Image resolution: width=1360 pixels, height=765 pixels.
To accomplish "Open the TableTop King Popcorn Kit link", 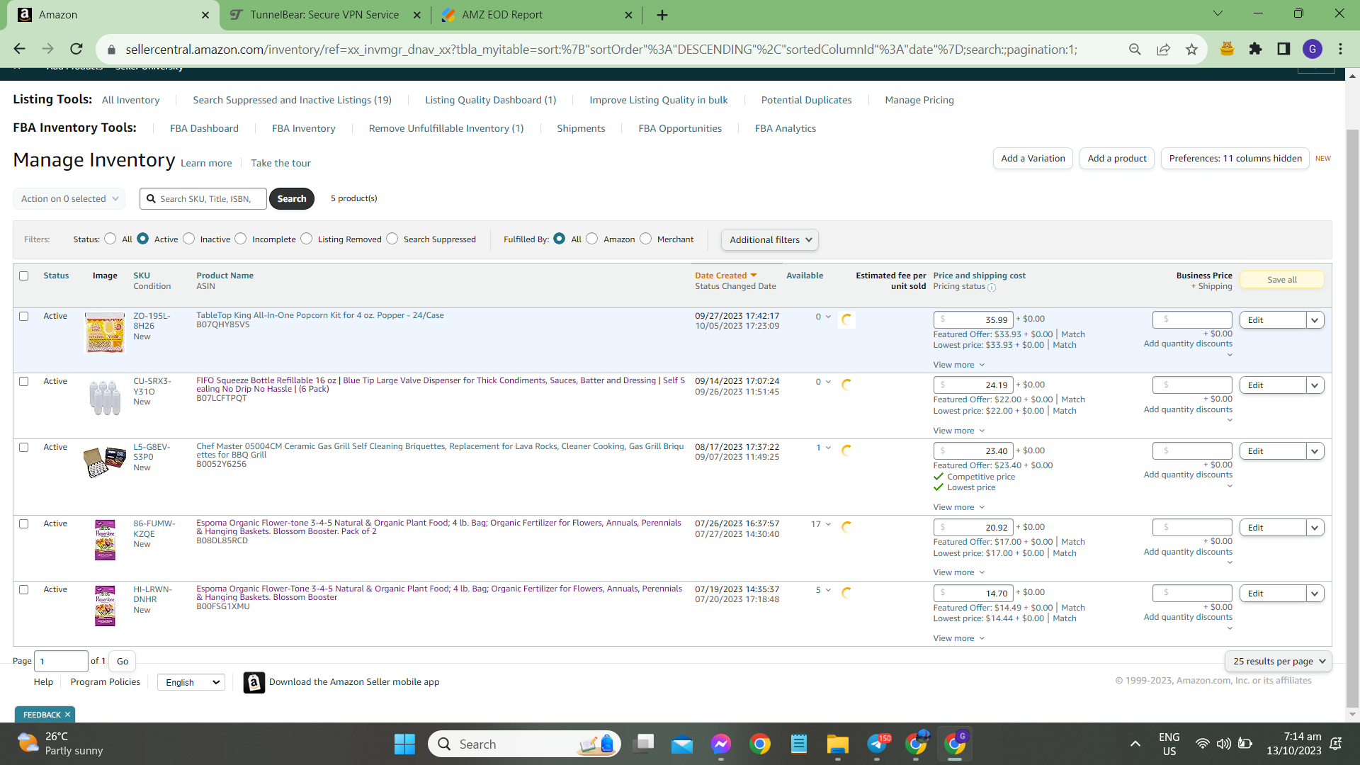I will click(x=320, y=315).
